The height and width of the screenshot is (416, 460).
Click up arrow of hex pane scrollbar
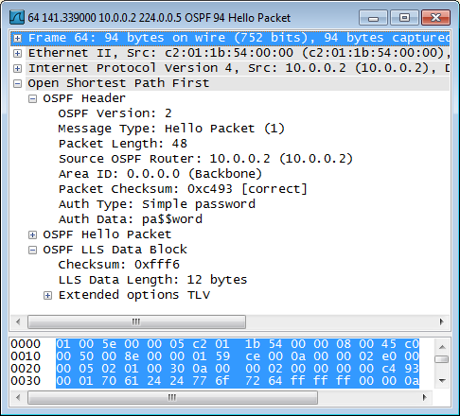tap(442, 347)
